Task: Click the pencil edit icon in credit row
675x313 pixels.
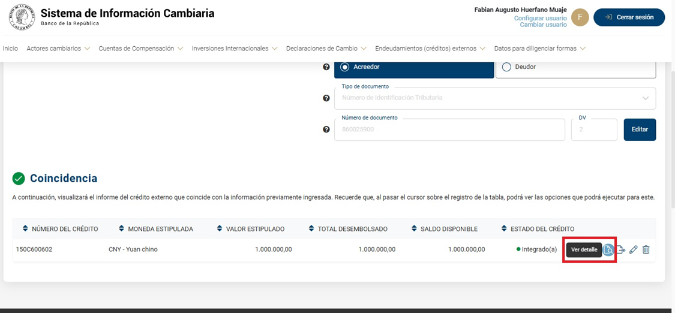Action: coord(634,249)
